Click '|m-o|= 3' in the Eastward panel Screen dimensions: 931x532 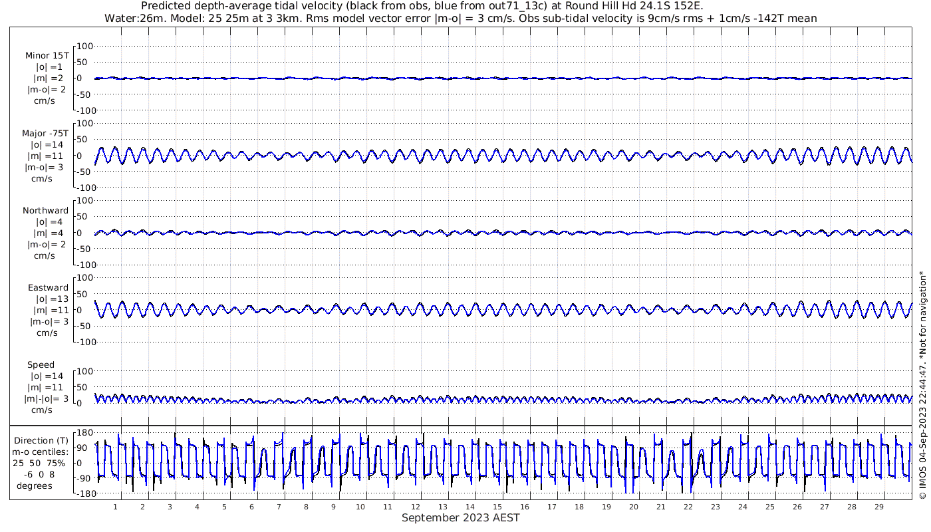coord(49,321)
